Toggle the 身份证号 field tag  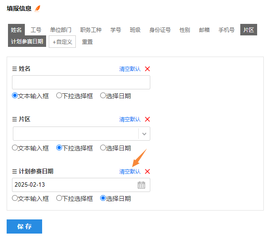pos(160,30)
